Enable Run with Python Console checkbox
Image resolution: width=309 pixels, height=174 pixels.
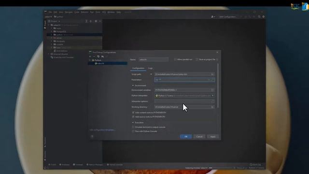tap(133, 131)
